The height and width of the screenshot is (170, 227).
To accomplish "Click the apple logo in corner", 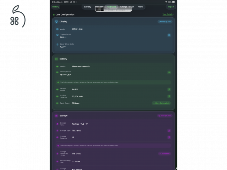I will [x=18, y=16].
